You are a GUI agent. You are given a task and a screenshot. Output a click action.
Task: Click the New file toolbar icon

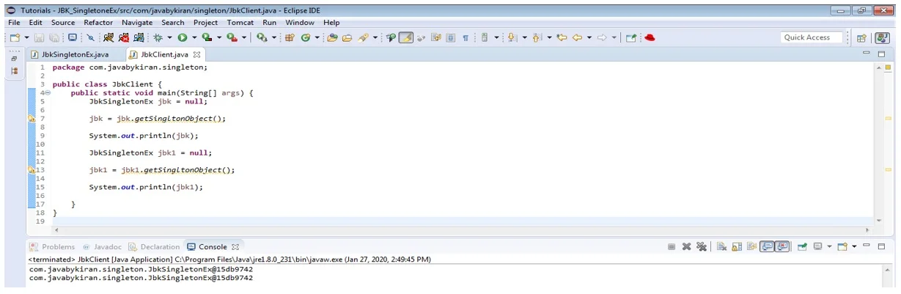[15, 37]
